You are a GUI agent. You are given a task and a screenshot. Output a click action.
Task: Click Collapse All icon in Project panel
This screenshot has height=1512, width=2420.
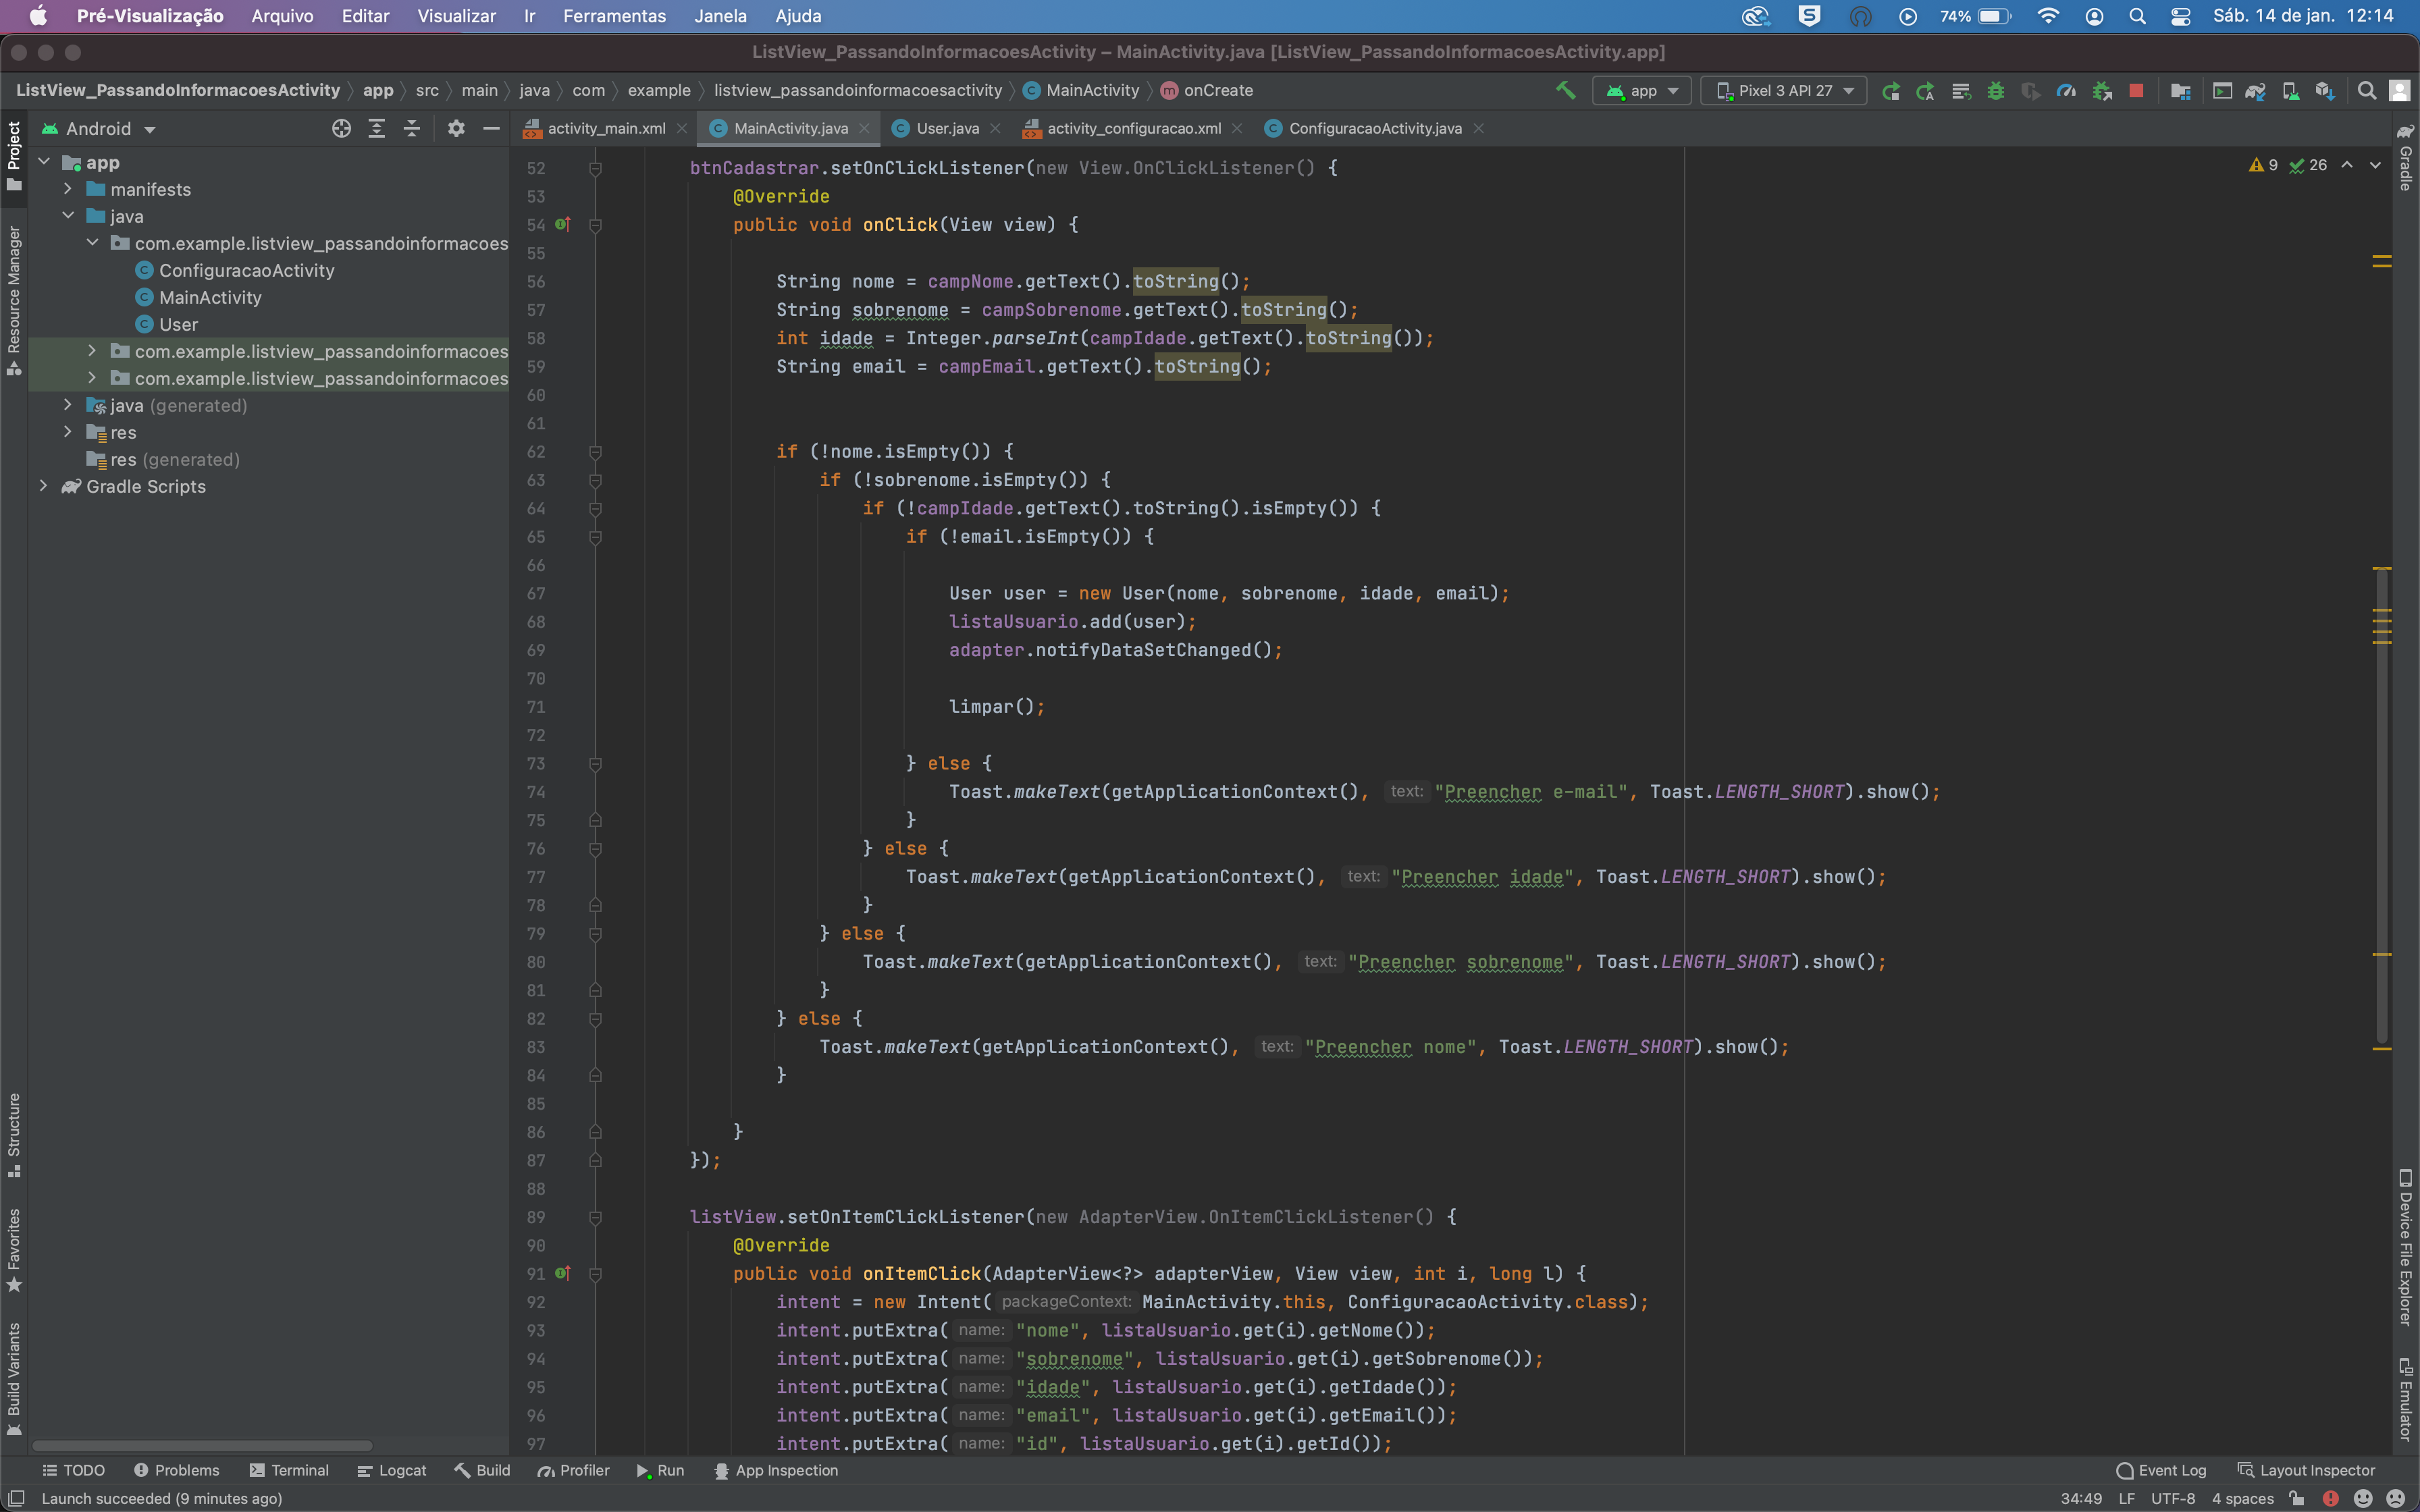[411, 128]
